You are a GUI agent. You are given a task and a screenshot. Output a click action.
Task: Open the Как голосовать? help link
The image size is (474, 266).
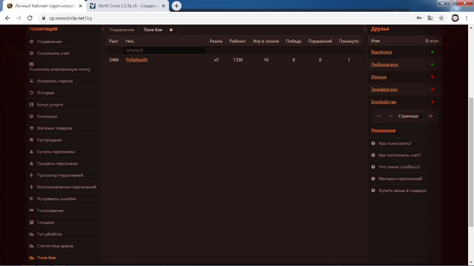[395, 143]
